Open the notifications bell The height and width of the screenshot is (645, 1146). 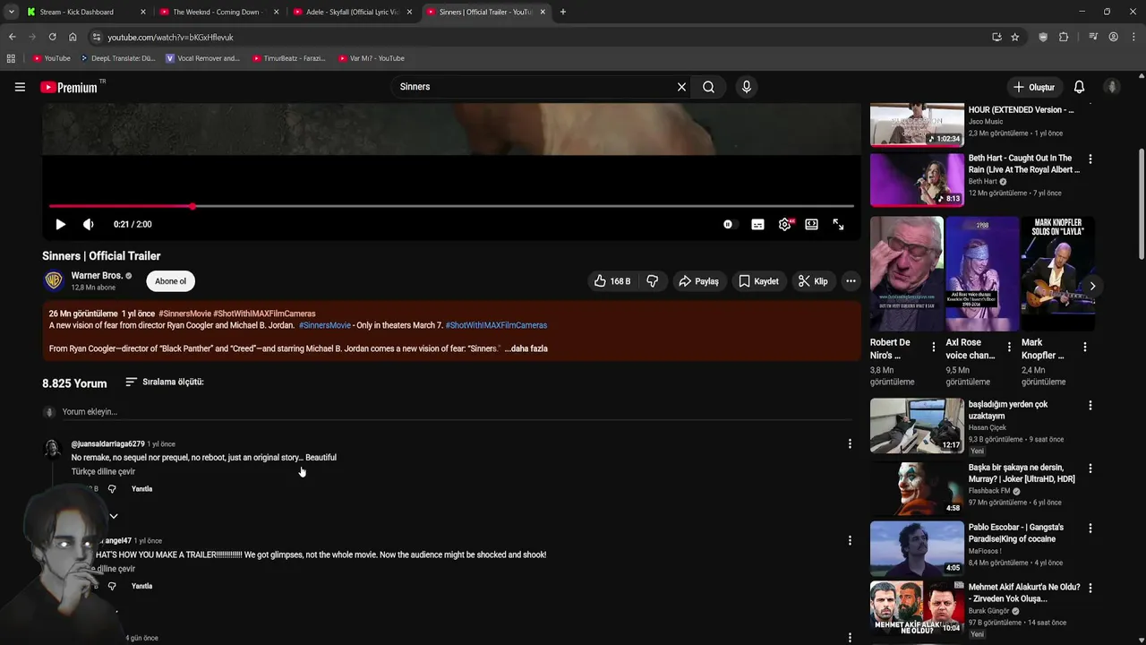coord(1079,87)
